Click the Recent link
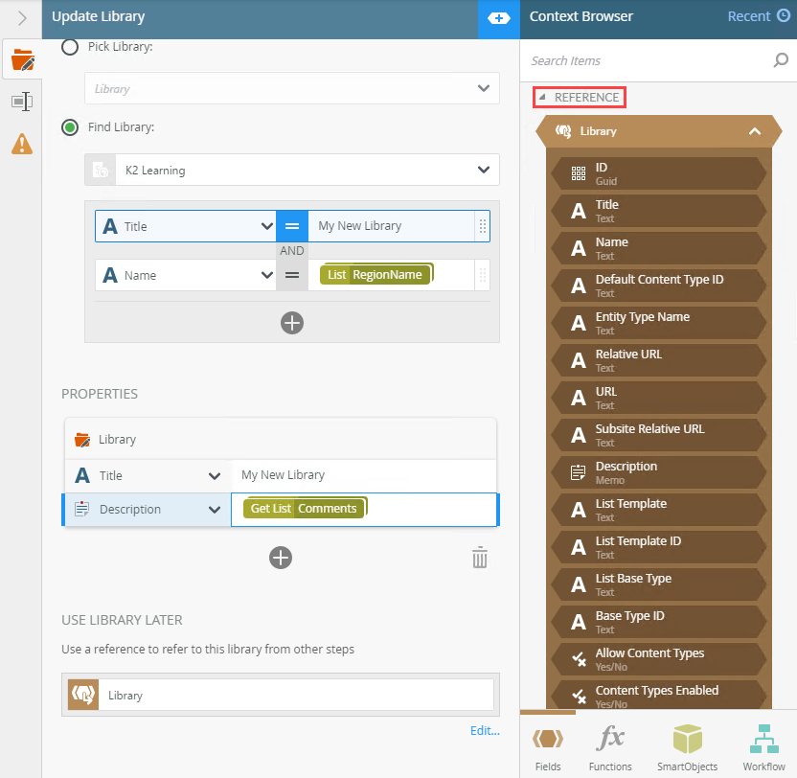This screenshot has width=797, height=778. click(749, 16)
